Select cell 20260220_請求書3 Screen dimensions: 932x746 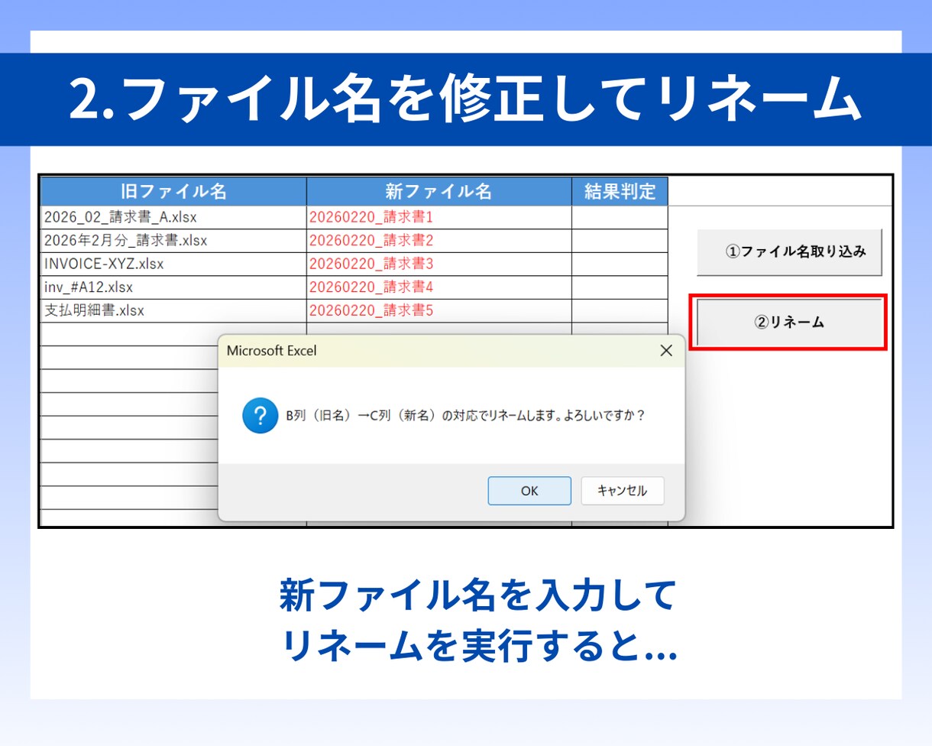click(x=439, y=264)
